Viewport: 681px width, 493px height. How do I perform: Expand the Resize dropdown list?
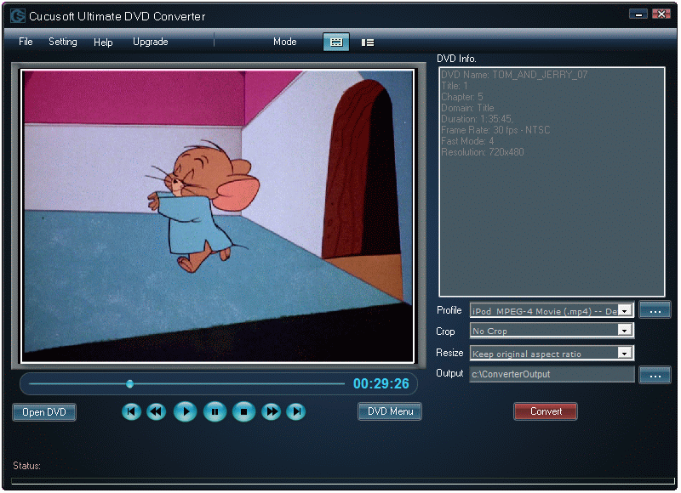[625, 354]
